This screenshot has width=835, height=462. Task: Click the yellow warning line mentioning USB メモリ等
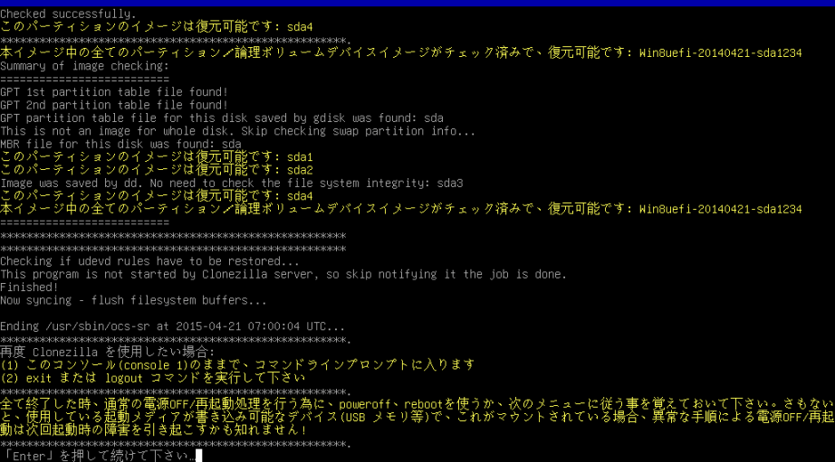click(417, 417)
